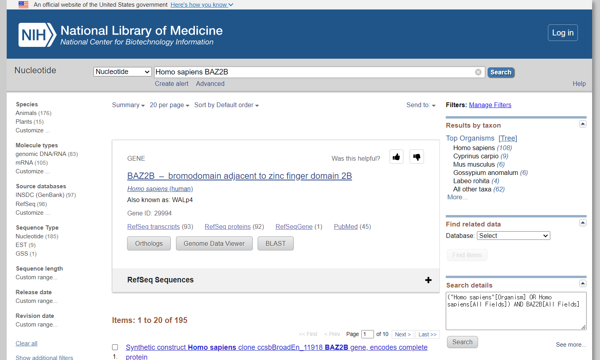This screenshot has width=600, height=360.
Task: Open RefSeq proteins link
Action: coord(228,227)
